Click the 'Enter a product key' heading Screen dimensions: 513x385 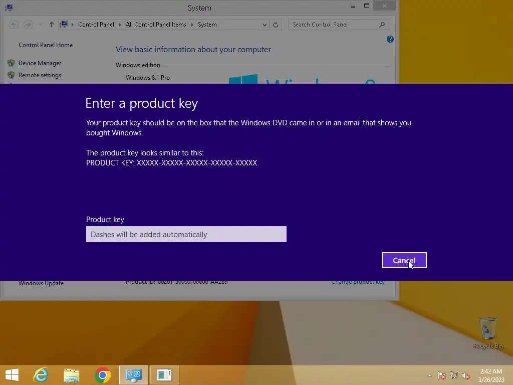pyautogui.click(x=141, y=103)
